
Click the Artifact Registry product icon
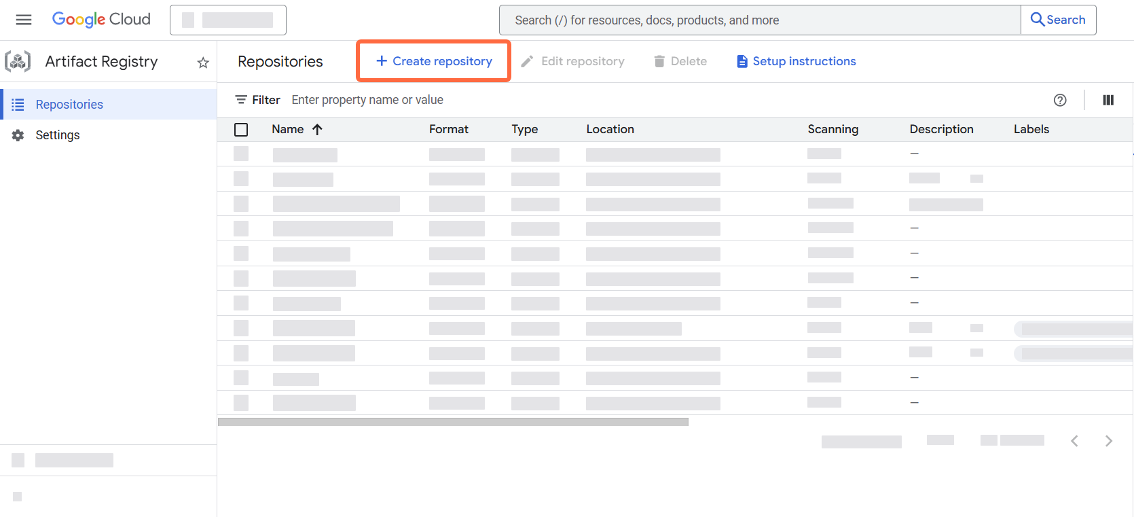(18, 61)
